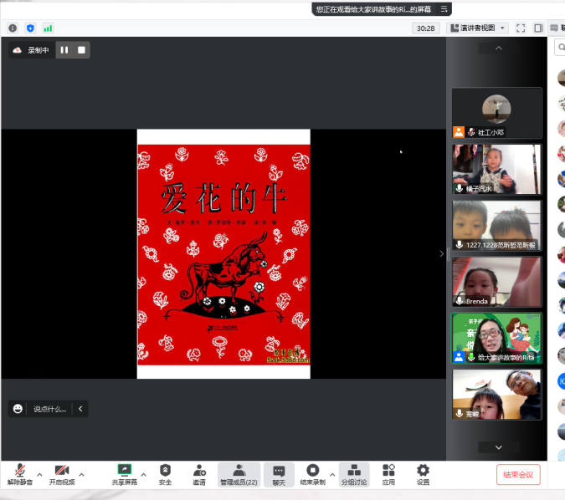Open 设置 settings

pos(423,475)
